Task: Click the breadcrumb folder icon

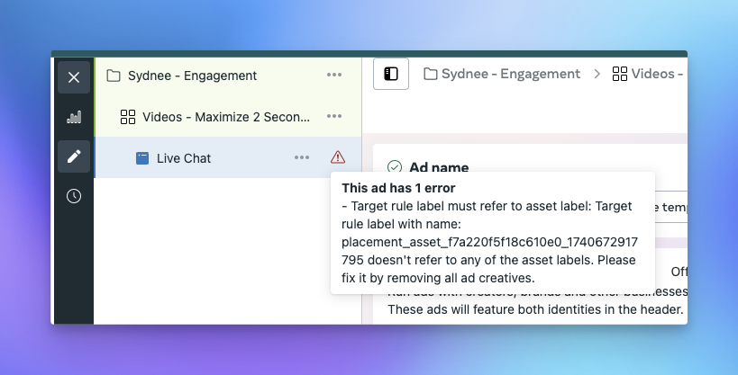Action: 430,74
